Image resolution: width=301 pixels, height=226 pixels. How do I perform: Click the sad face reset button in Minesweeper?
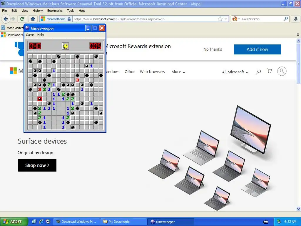click(x=66, y=46)
